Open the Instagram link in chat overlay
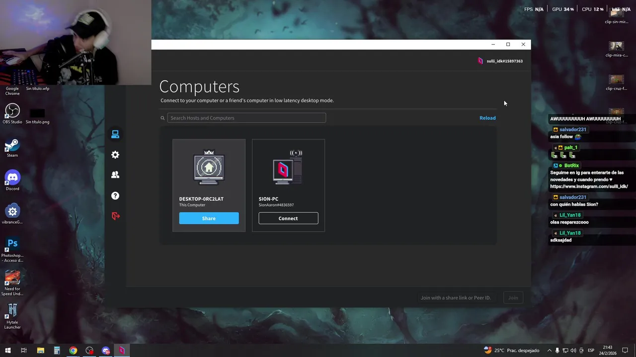This screenshot has width=636, height=357. [589, 186]
